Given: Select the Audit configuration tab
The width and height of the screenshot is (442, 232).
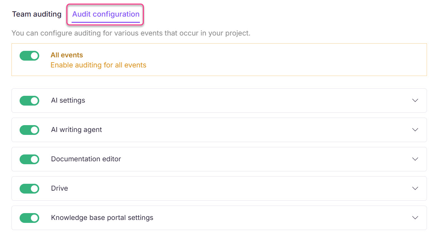Looking at the screenshot, I should [105, 14].
